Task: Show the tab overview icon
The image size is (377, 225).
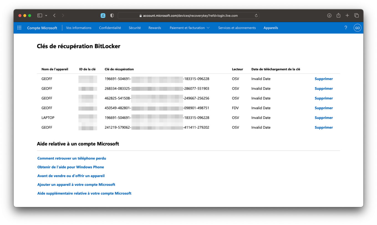Action: click(356, 16)
